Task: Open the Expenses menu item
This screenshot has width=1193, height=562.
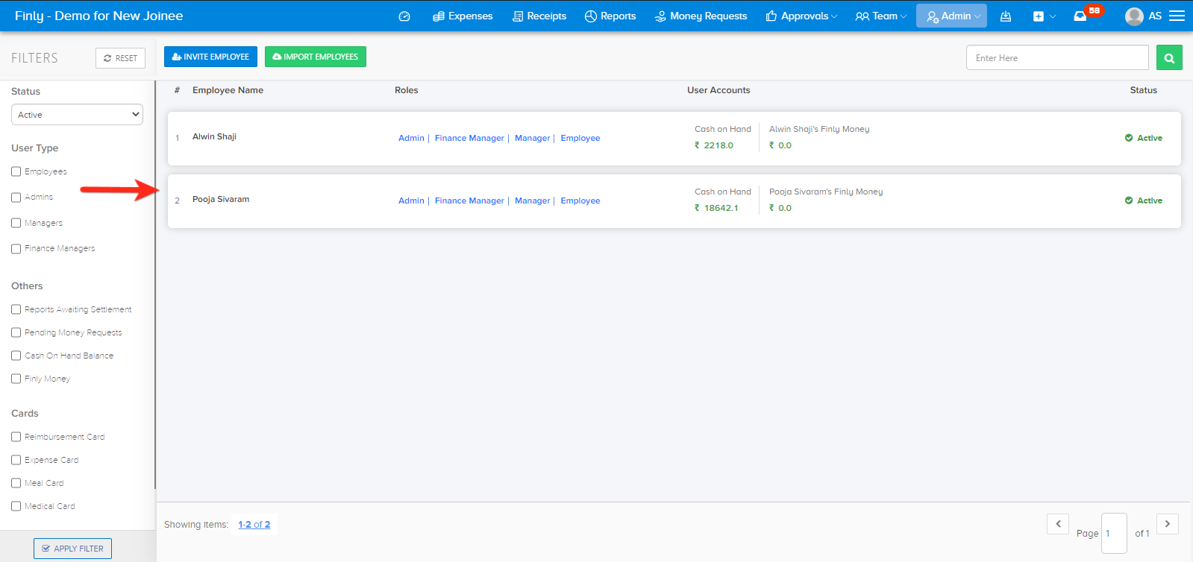Action: (x=463, y=16)
